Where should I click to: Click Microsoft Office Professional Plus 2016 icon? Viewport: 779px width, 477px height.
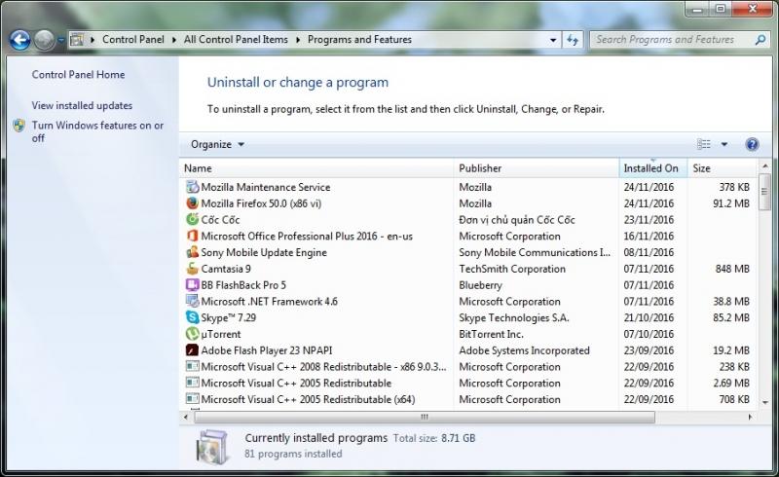[x=192, y=236]
